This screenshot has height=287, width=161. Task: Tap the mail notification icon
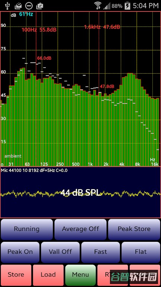18,6
